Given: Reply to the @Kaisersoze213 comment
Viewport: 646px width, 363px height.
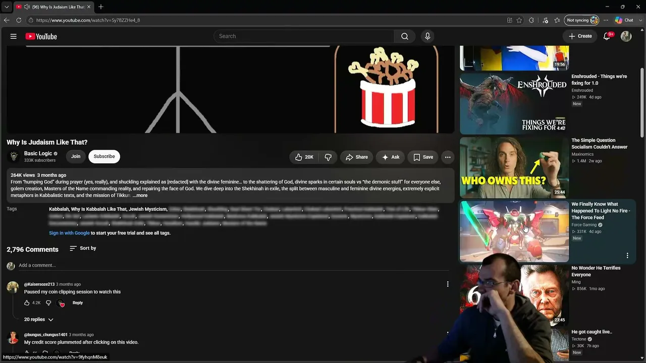Looking at the screenshot, I should point(77,303).
